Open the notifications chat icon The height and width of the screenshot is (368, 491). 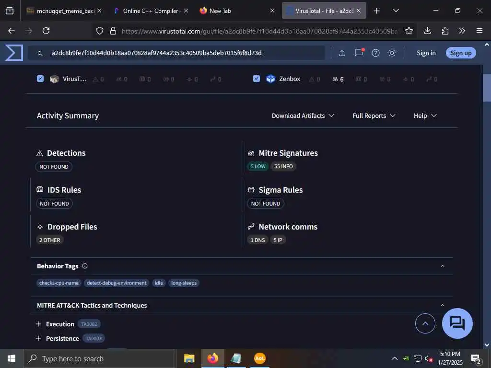[x=359, y=53]
